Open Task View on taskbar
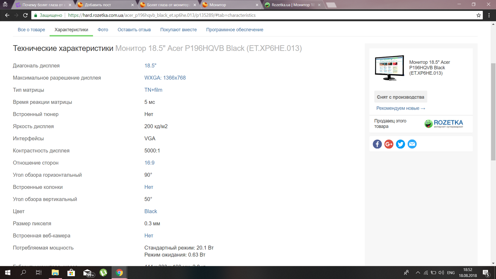Image resolution: width=496 pixels, height=279 pixels. (x=39, y=272)
